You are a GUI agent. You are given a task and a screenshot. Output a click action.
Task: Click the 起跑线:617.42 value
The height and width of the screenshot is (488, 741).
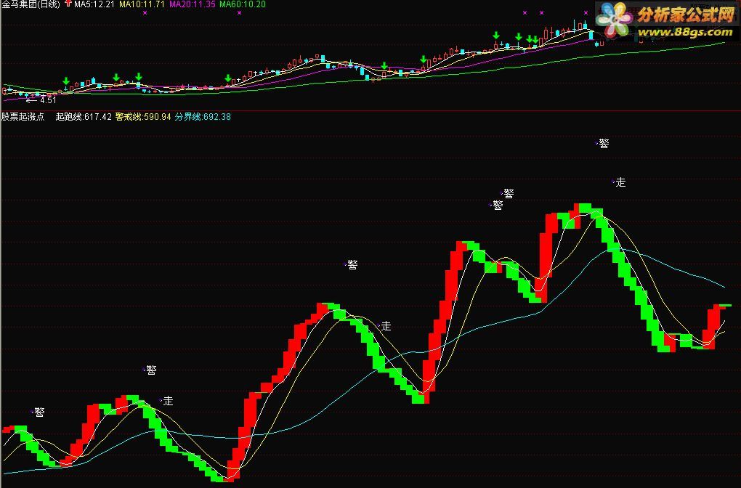click(x=84, y=117)
